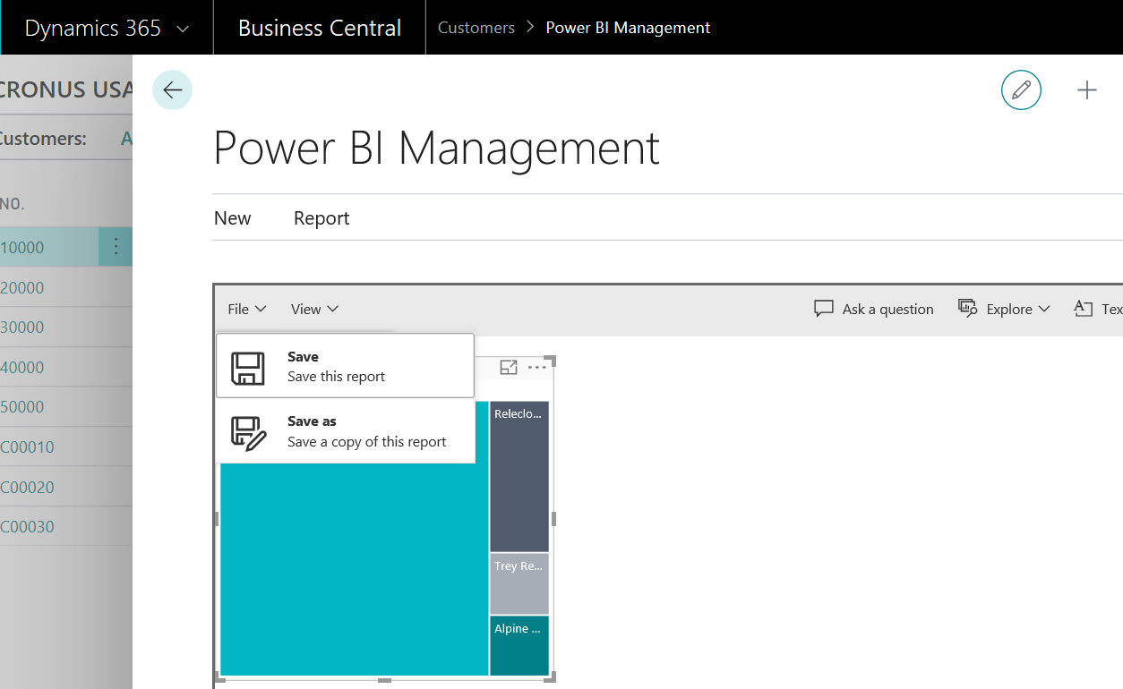Open customer number 30000
This screenshot has width=1123, height=689.
coord(22,327)
